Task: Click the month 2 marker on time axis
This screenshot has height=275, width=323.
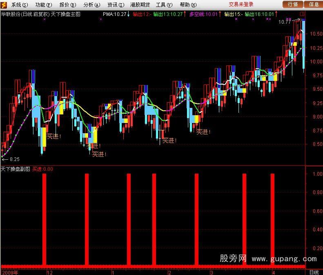Action: point(169,273)
